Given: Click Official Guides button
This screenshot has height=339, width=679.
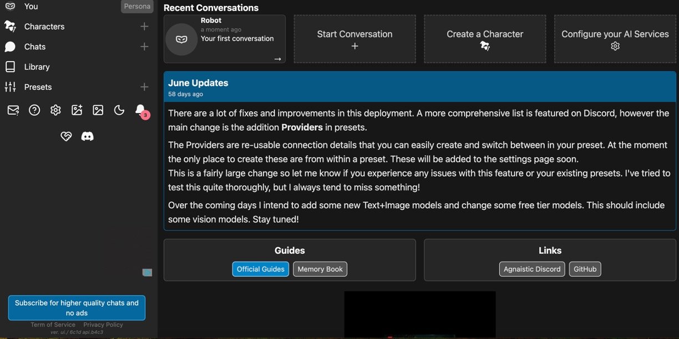Looking at the screenshot, I should point(260,269).
